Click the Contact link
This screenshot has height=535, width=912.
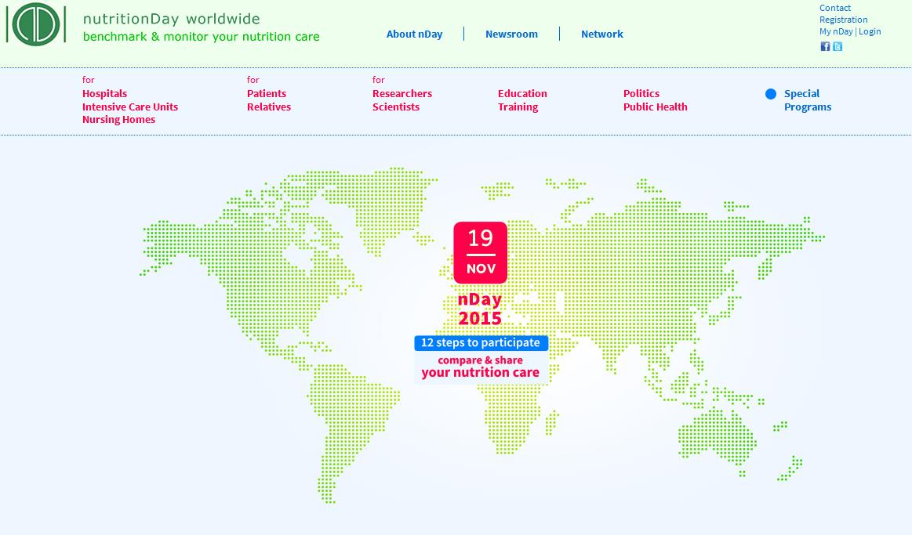835,8
